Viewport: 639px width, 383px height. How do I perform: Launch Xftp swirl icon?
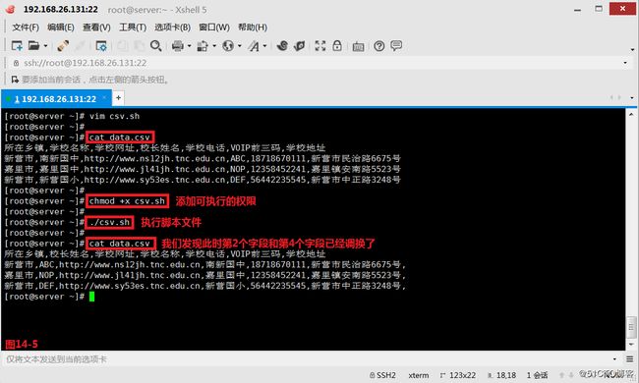282,45
